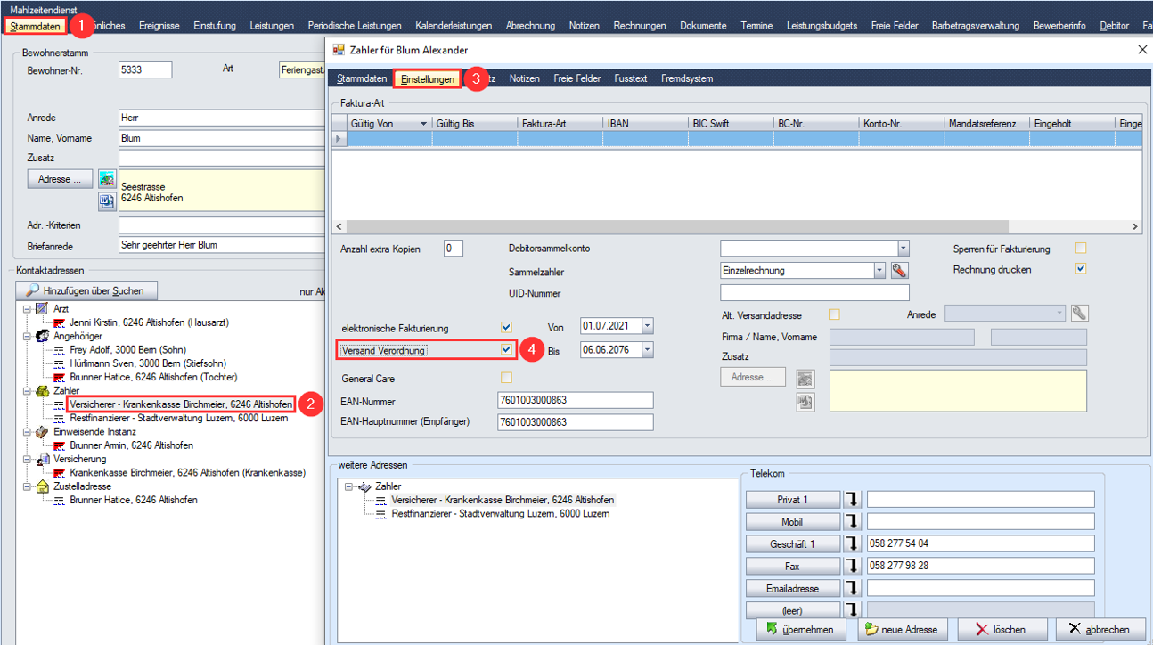The width and height of the screenshot is (1153, 645).
Task: Enable General Care checkbox
Action: coord(506,378)
